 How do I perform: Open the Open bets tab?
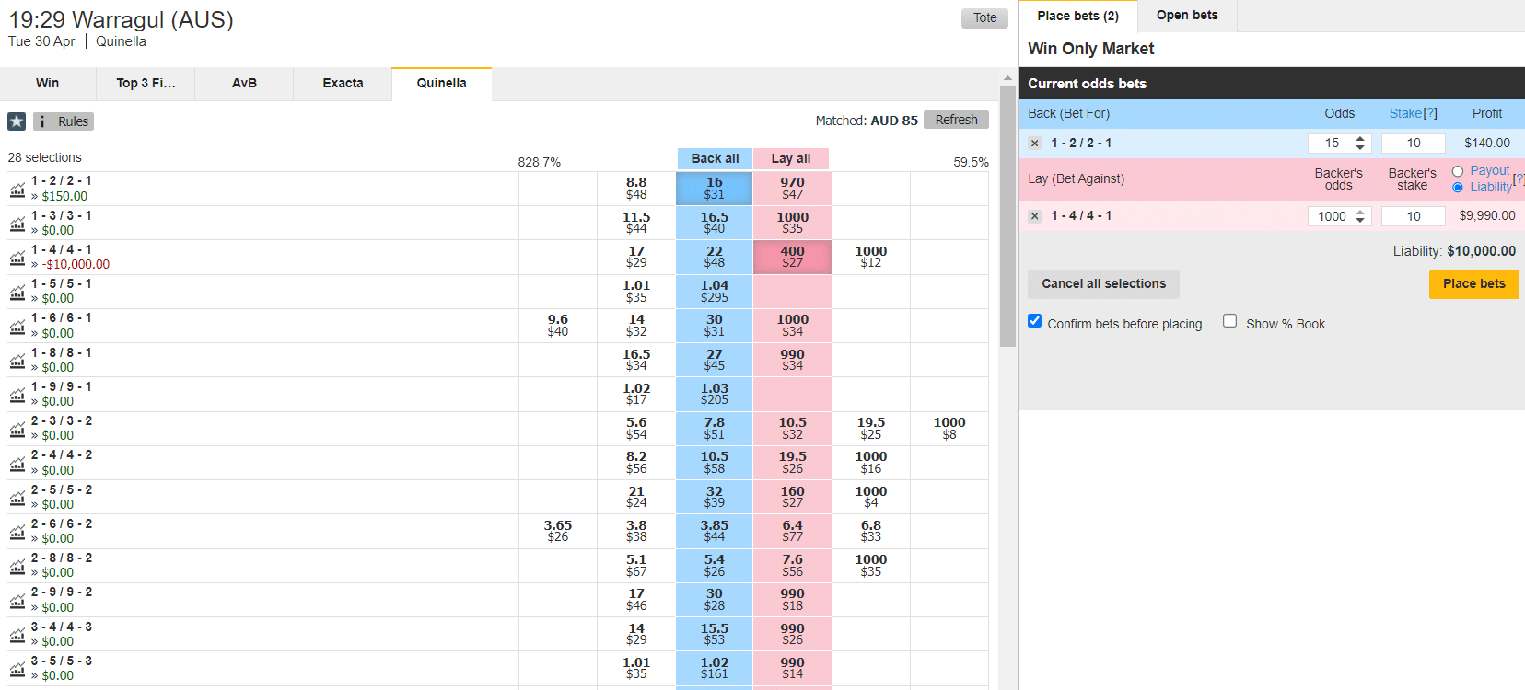[x=1186, y=16]
